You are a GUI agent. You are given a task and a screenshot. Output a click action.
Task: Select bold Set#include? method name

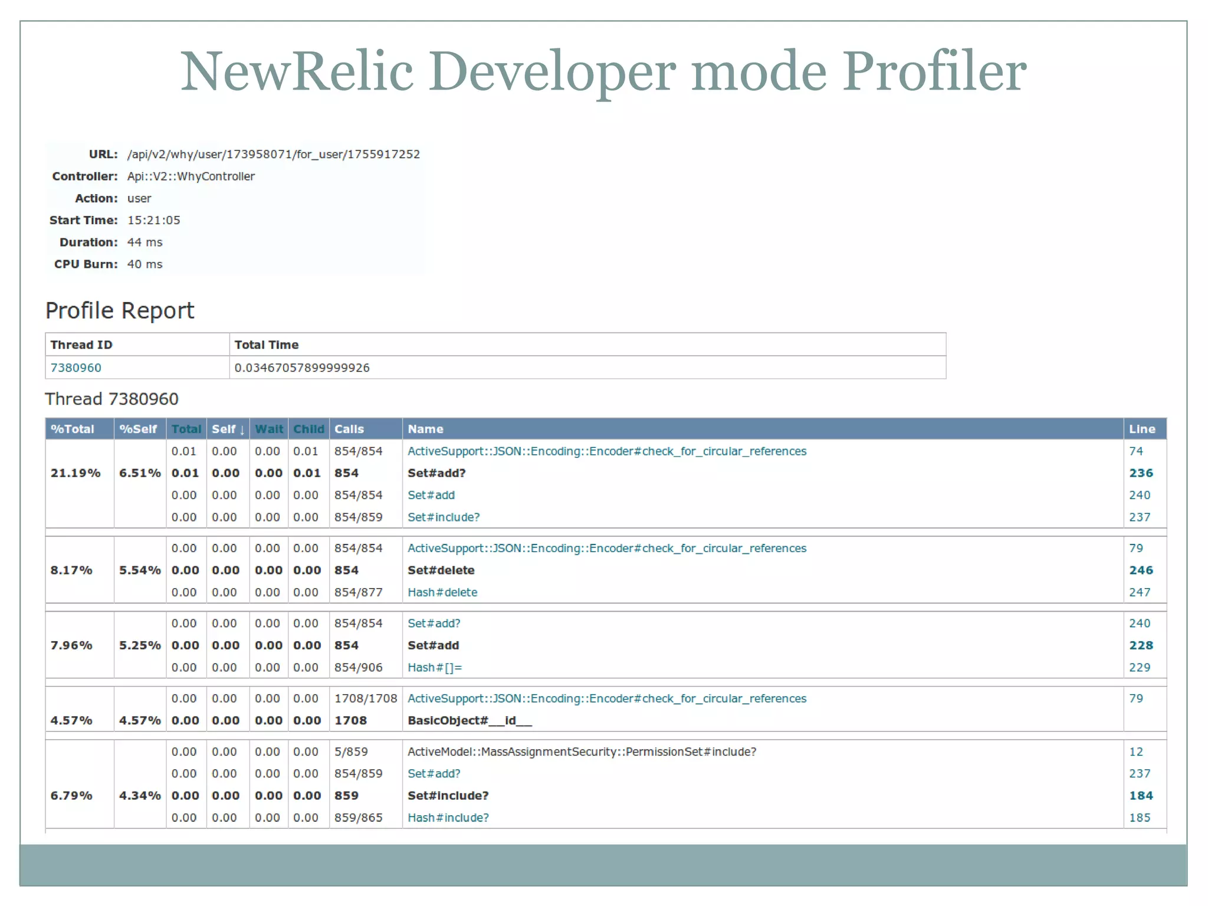coord(448,796)
